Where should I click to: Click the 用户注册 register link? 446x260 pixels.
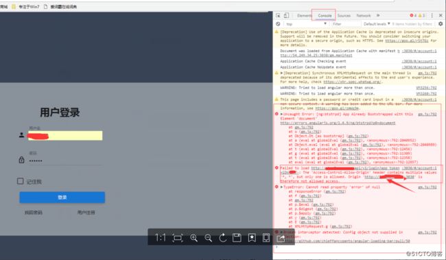pos(86,213)
